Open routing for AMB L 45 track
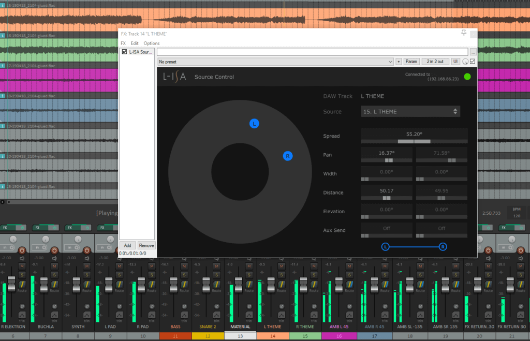 coord(349,285)
